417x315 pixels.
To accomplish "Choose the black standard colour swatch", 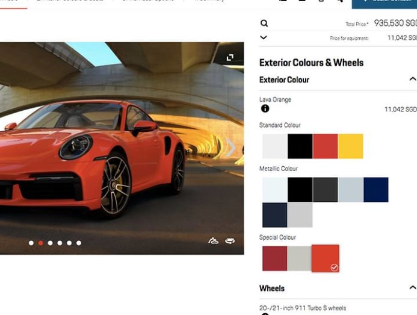I will pyautogui.click(x=300, y=146).
